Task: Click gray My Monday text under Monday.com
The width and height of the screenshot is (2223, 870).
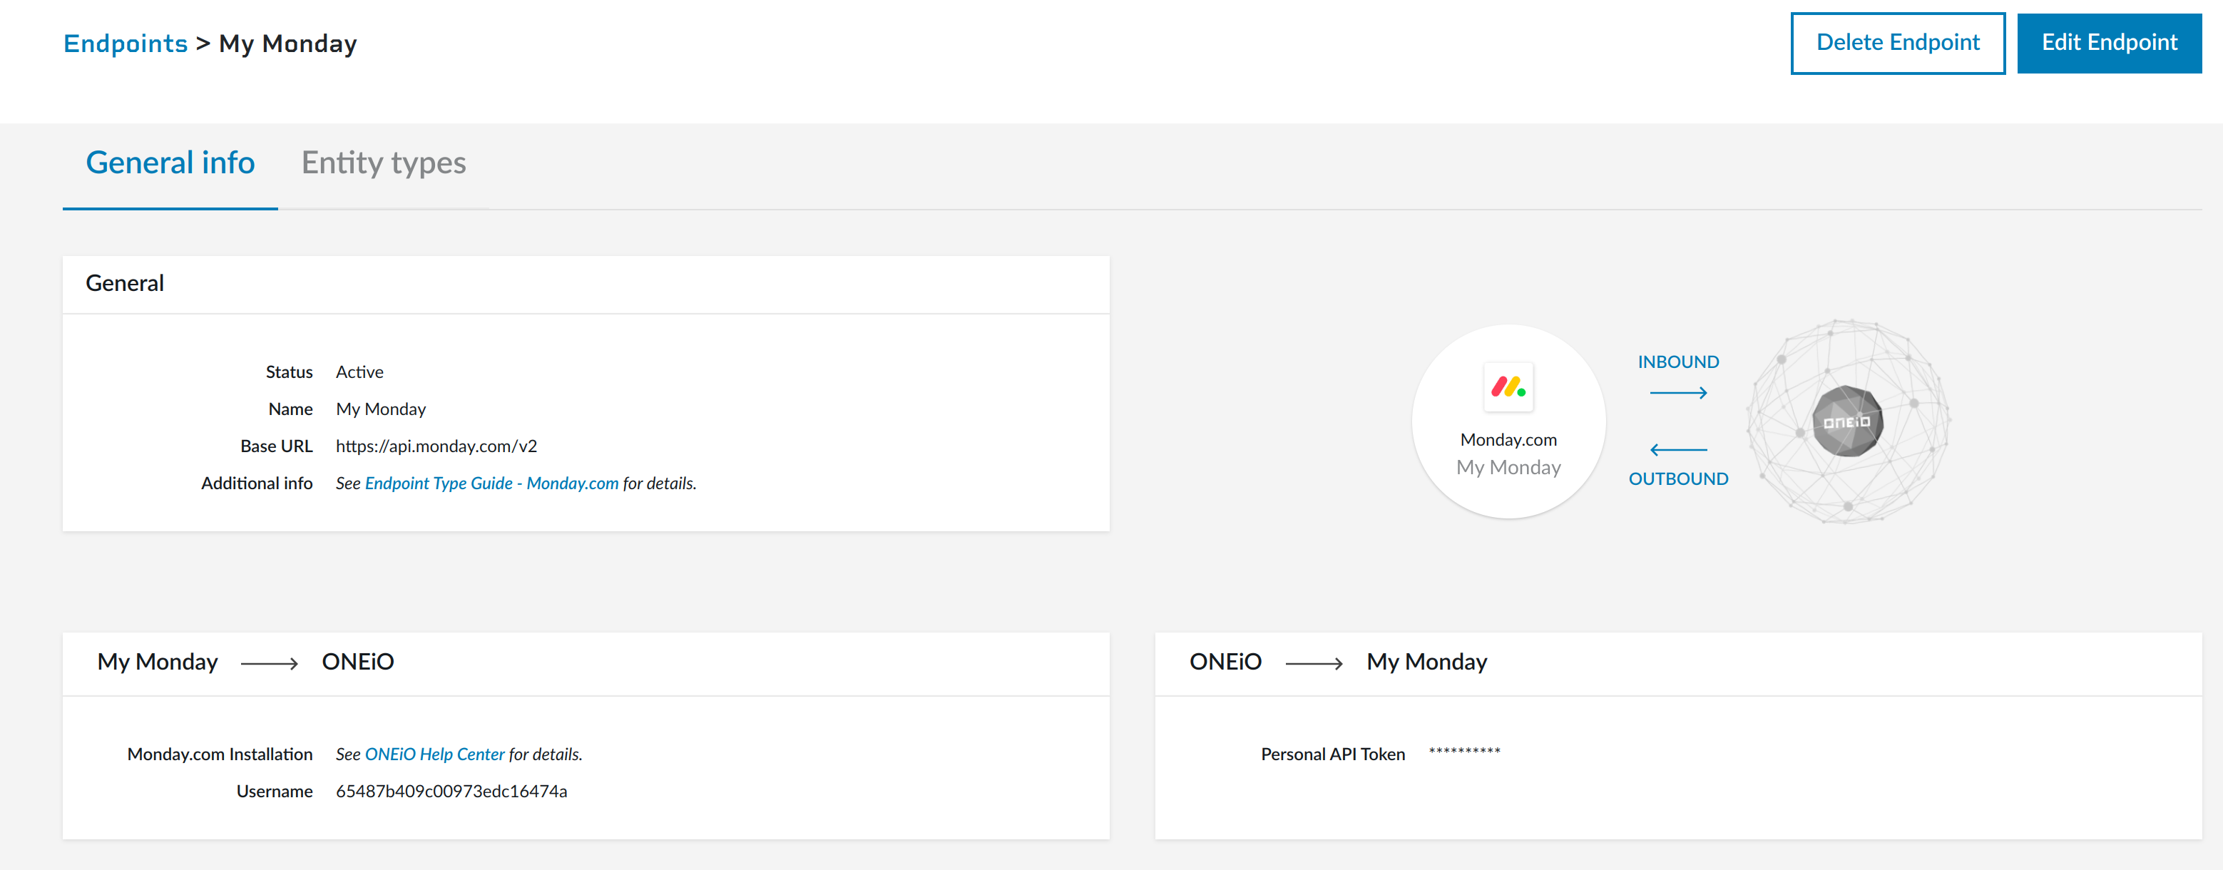Action: click(1508, 467)
